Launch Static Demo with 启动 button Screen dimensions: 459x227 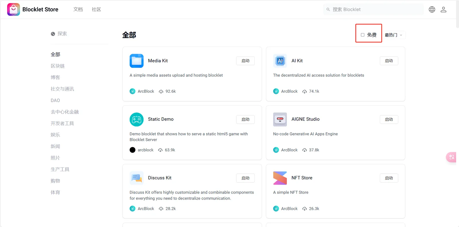pos(245,119)
